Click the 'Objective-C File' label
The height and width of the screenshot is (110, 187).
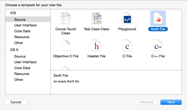[66, 56]
